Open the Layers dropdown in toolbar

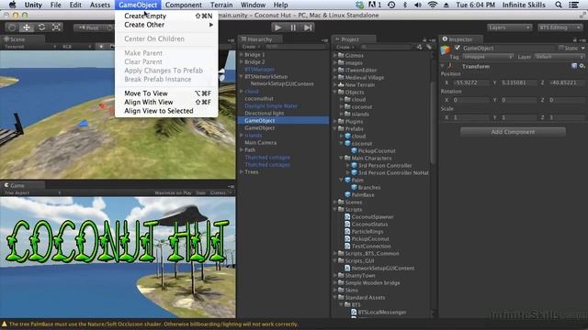tap(509, 27)
